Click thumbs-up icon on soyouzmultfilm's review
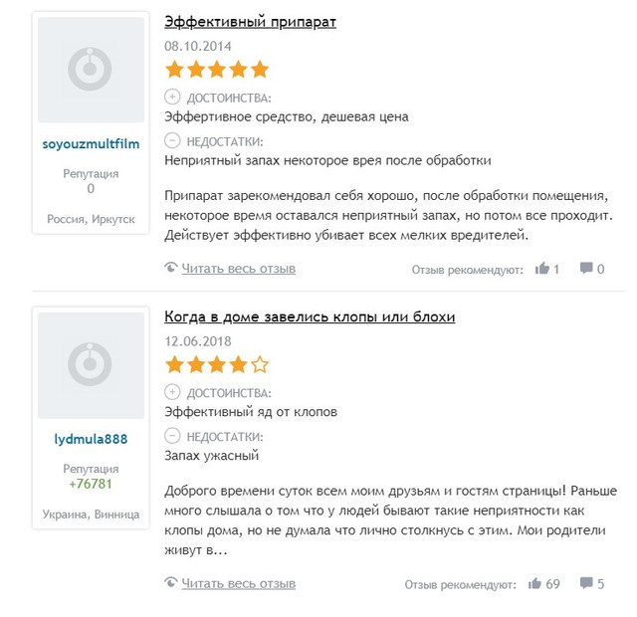The width and height of the screenshot is (637, 617). pyautogui.click(x=541, y=268)
